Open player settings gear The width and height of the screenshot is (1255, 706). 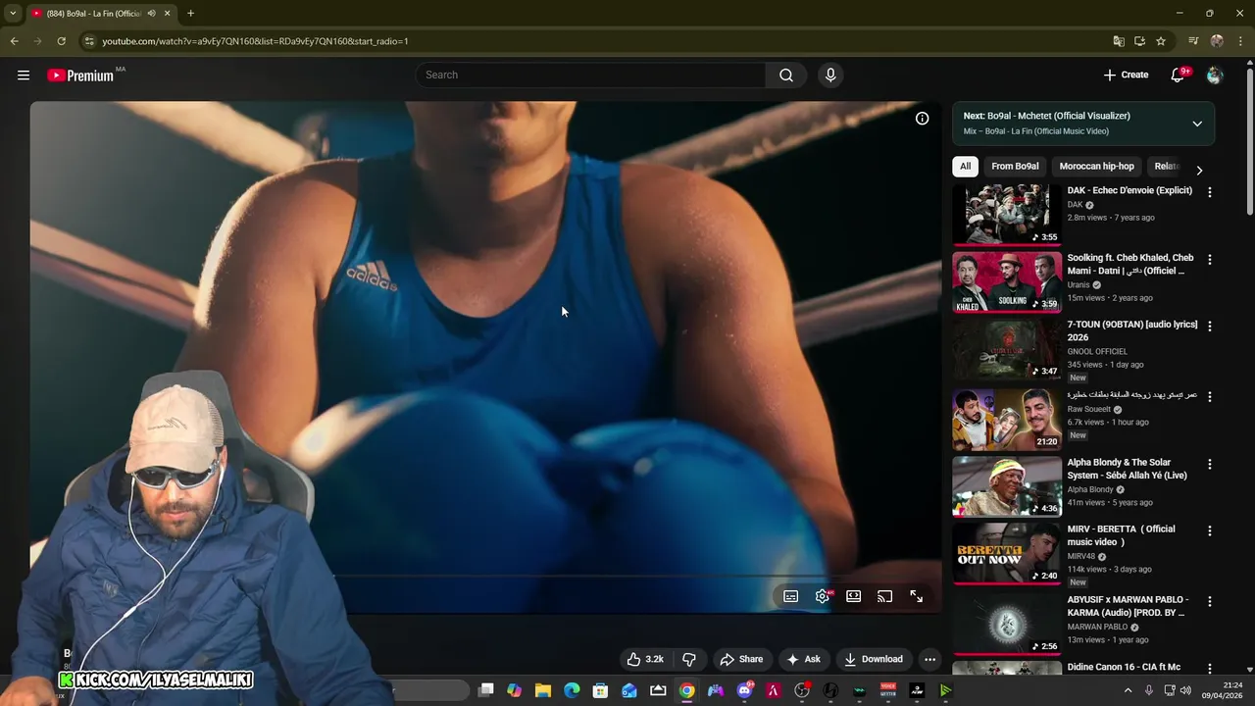823,596
